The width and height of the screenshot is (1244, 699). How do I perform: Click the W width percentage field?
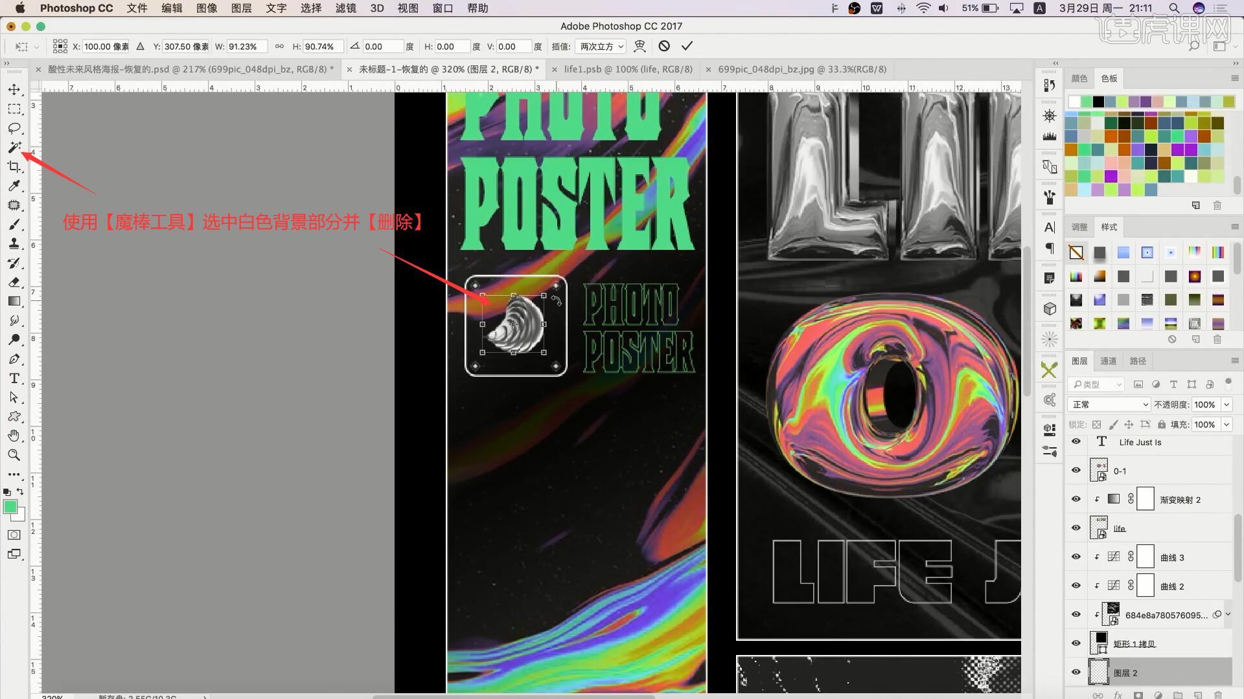247,47
